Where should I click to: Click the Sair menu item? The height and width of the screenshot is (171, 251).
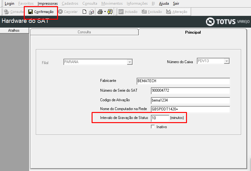pos(176,3)
